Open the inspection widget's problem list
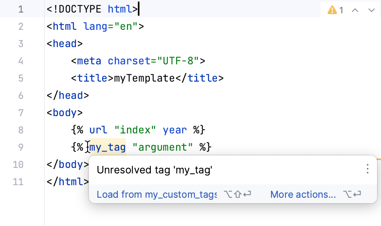 point(337,10)
